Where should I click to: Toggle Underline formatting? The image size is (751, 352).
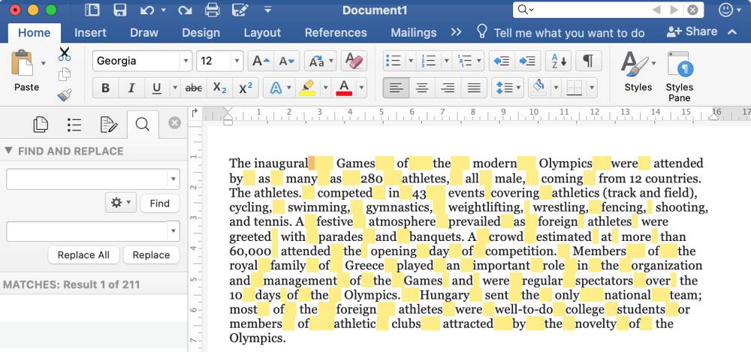tap(157, 88)
